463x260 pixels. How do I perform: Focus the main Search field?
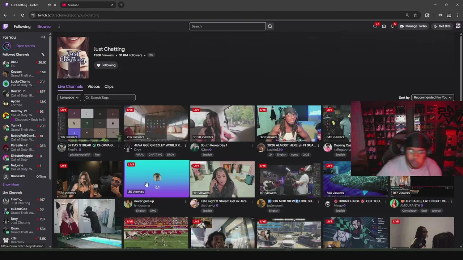click(227, 26)
